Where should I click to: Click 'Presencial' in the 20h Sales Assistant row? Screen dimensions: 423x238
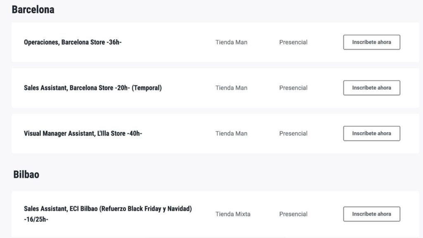pyautogui.click(x=293, y=88)
